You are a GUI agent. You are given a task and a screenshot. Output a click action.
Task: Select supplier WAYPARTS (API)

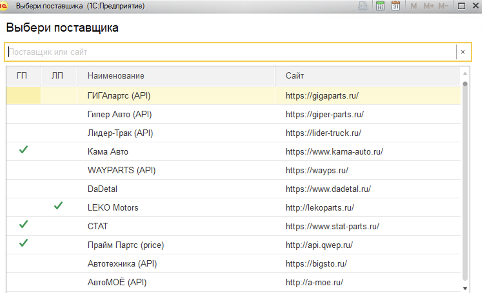pyautogui.click(x=121, y=170)
